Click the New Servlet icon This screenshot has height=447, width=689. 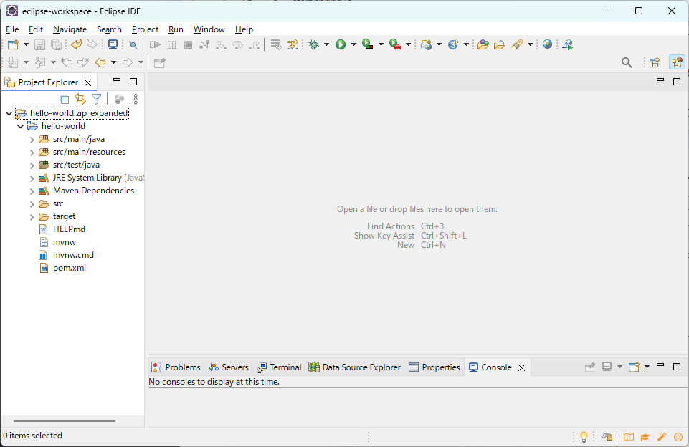tap(453, 44)
